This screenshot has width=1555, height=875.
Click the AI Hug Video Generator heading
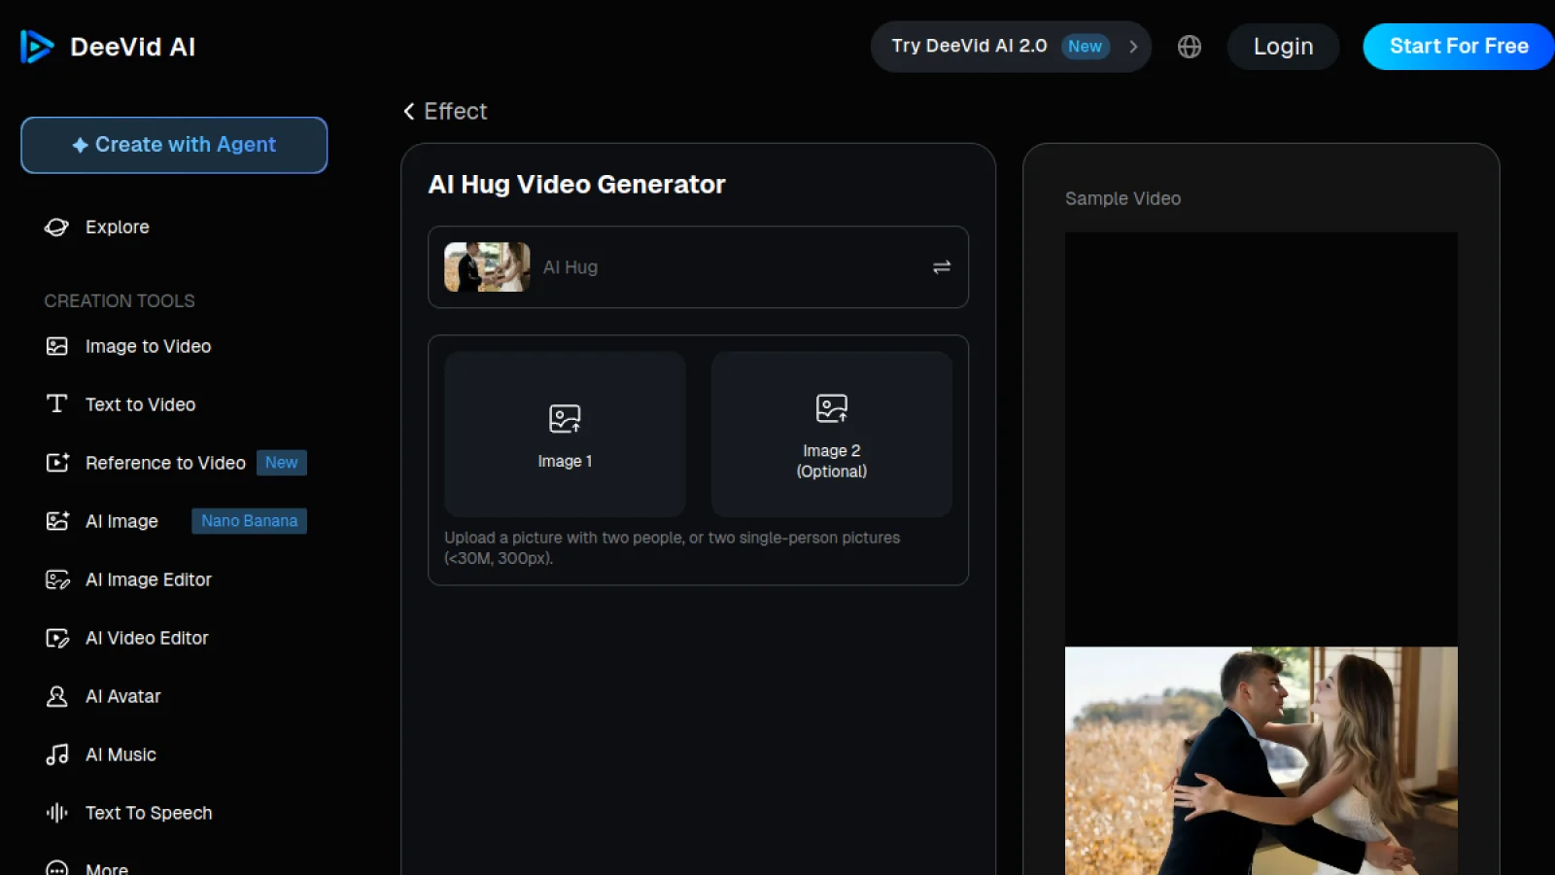(577, 185)
